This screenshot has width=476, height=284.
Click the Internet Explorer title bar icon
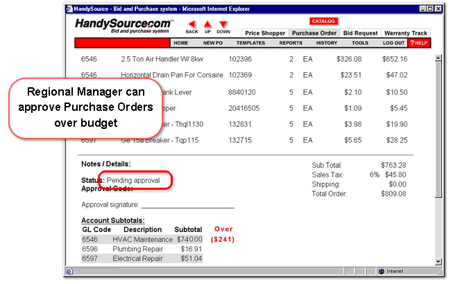(68, 8)
